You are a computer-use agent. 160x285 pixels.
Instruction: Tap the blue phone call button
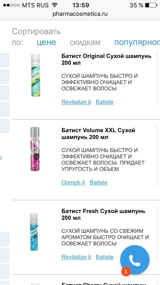tap(135, 260)
